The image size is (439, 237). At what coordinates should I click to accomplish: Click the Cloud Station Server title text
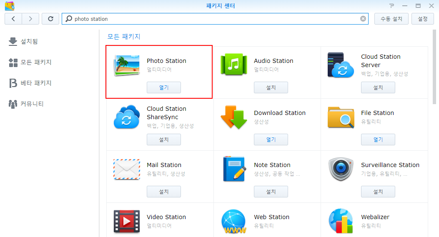[381, 61]
